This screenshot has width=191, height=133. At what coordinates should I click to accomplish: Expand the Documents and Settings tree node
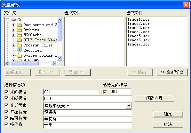pyautogui.click(x=13, y=25)
